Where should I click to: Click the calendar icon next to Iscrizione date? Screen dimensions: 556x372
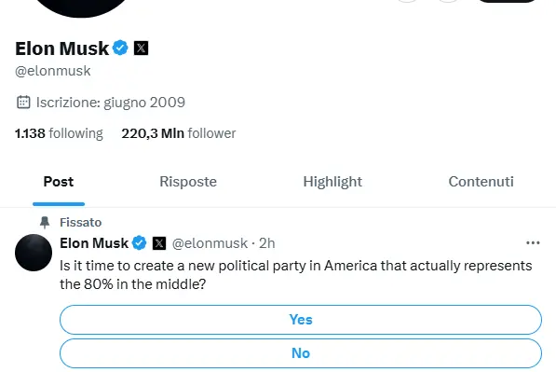[x=23, y=103]
